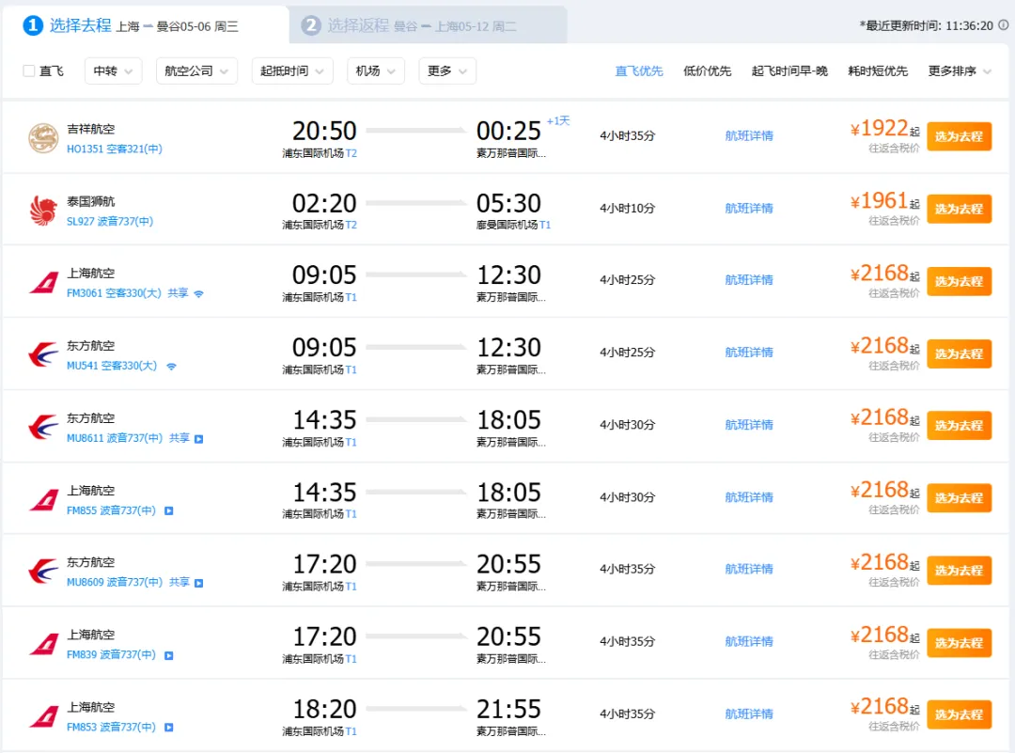This screenshot has width=1015, height=753.
Task: Open 航班详情 for FM3061 flight
Action: coord(749,280)
